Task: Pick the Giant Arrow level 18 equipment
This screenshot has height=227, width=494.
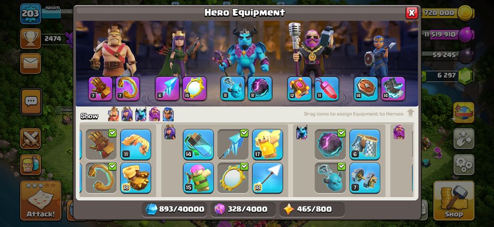Action: coord(268,178)
